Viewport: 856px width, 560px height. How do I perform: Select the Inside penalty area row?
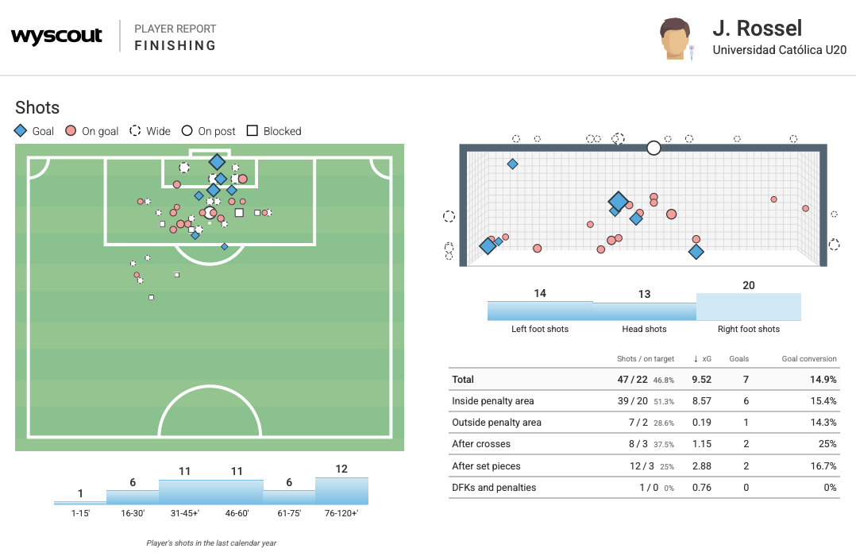tap(644, 401)
